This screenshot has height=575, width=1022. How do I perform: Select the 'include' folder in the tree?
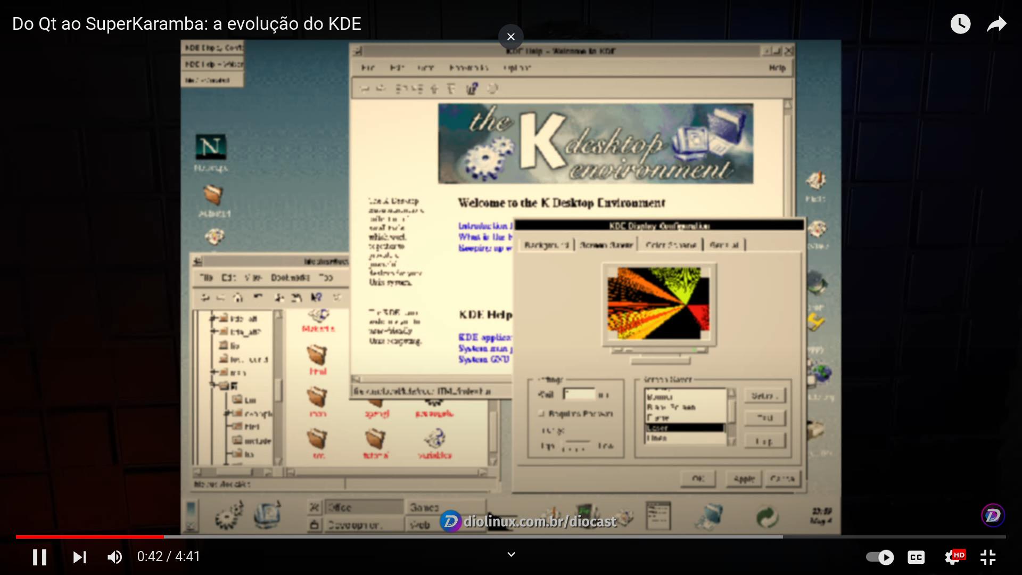tap(252, 441)
